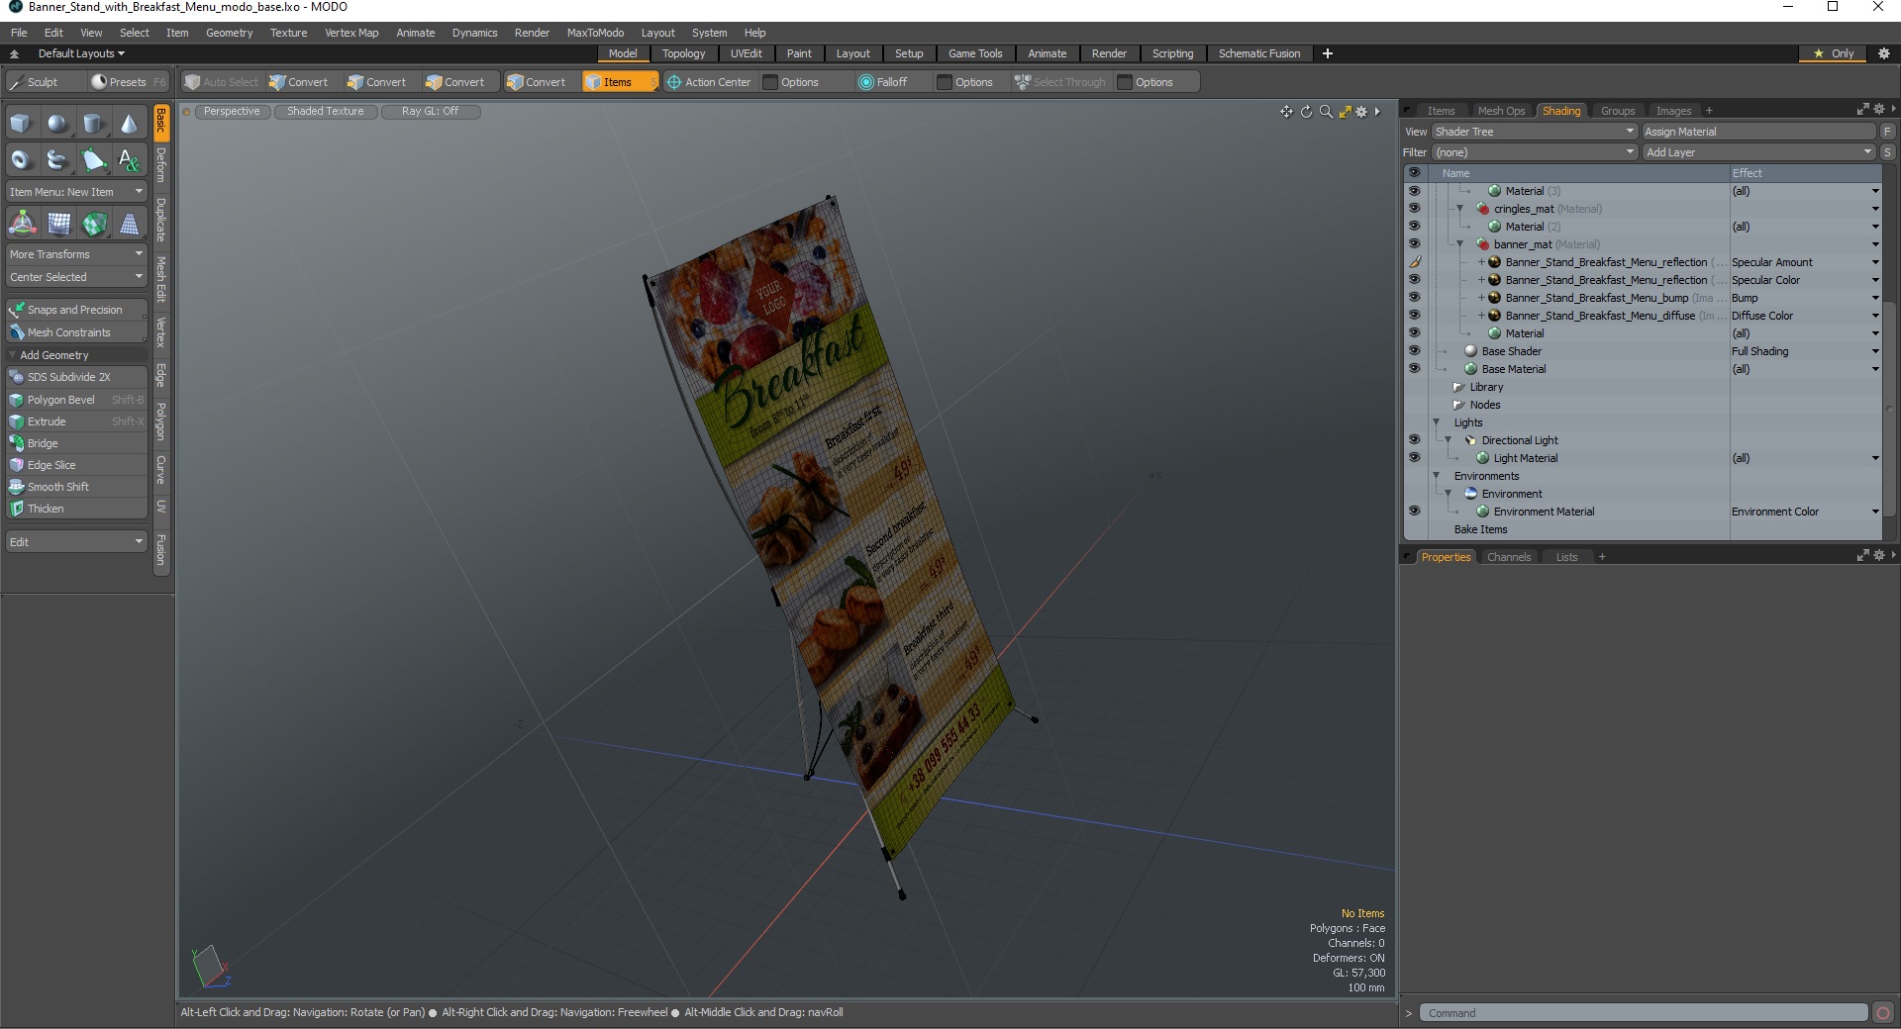Click Assign Material button
This screenshot has width=1901, height=1029.
coord(1758,132)
